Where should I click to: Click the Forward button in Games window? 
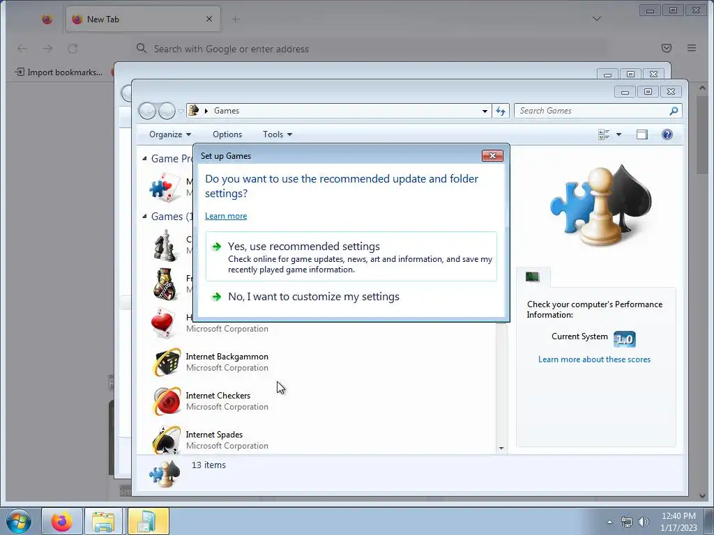tap(167, 111)
